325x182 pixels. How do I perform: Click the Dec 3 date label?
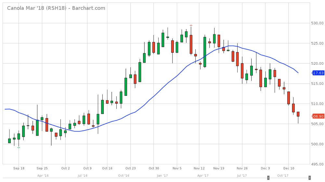click(265, 168)
